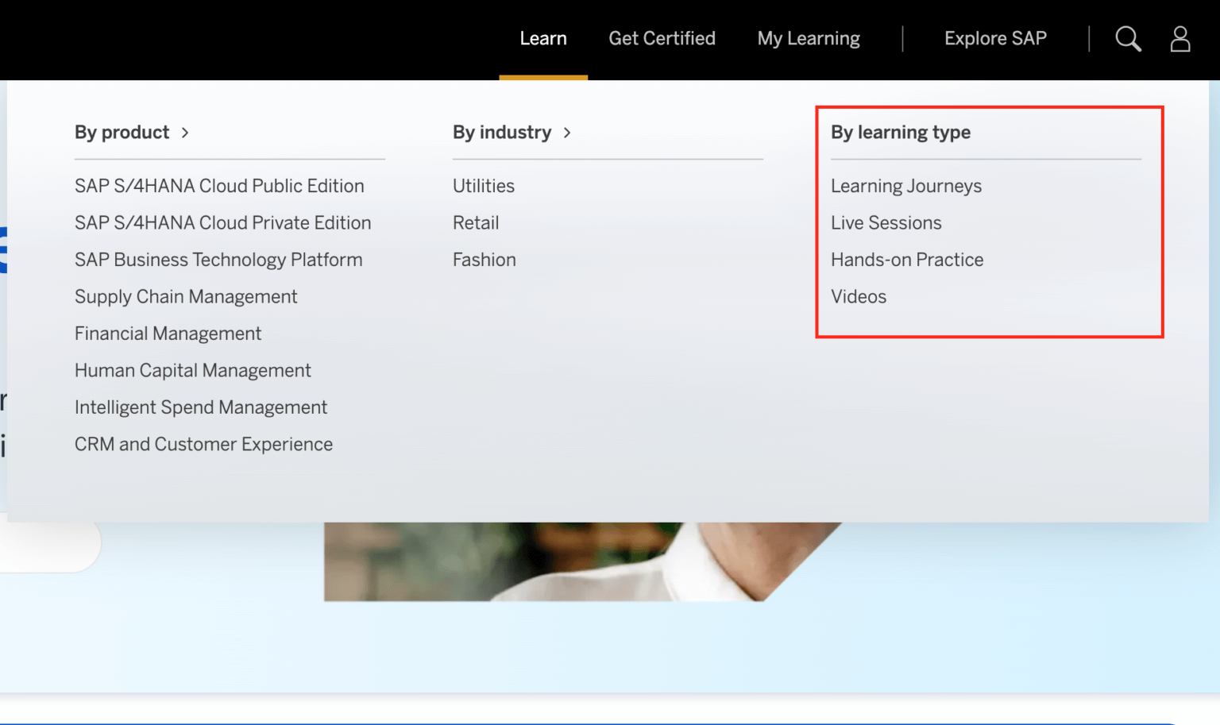Open SAP S/4HANA Cloud Public Edition
This screenshot has width=1220, height=725.
tap(219, 186)
